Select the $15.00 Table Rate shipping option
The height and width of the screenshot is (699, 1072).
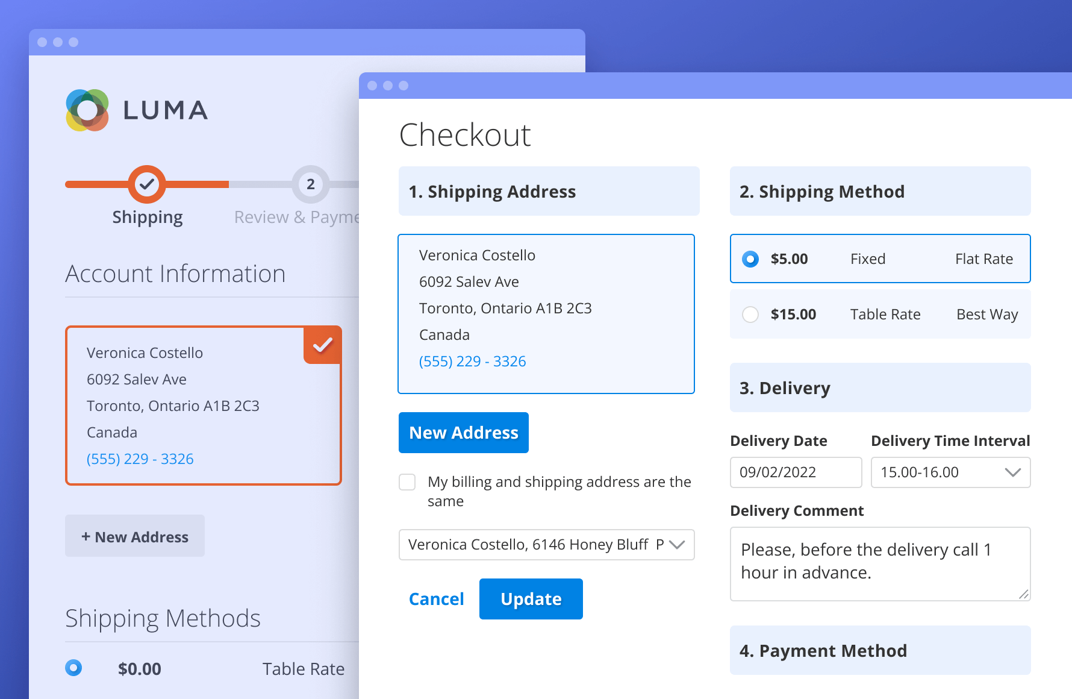coord(750,315)
